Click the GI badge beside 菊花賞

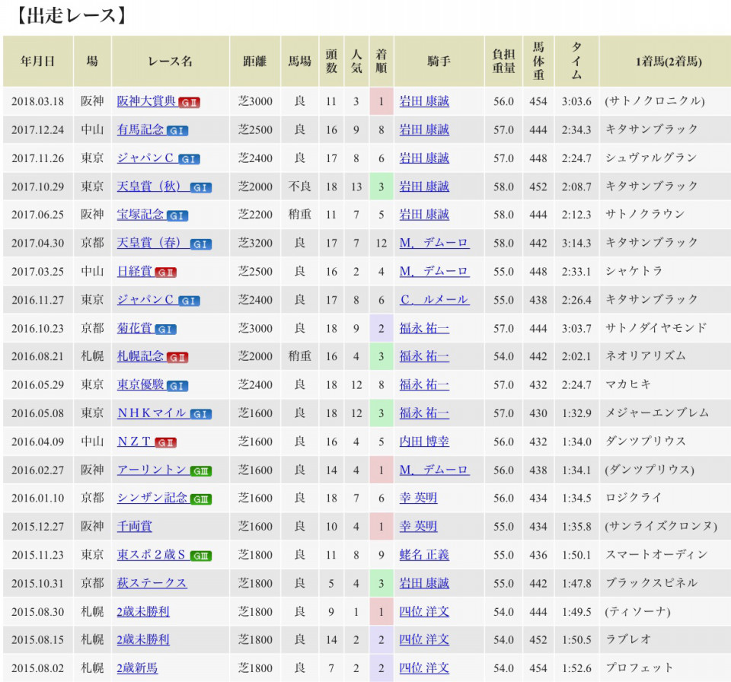pos(165,330)
